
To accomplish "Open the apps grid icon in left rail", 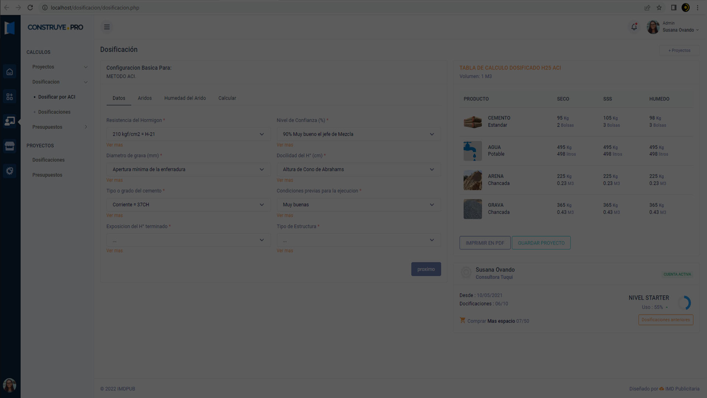I will coord(10,97).
